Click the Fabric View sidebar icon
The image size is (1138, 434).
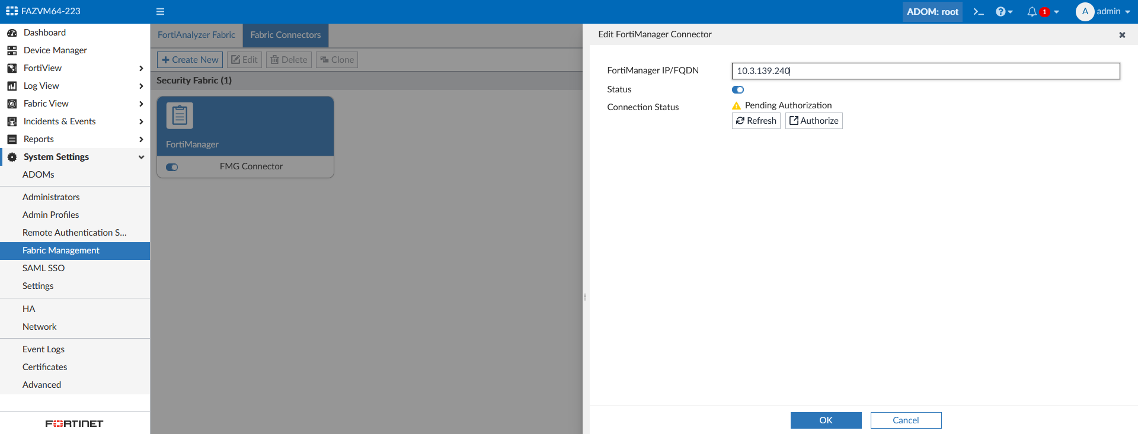(x=12, y=104)
